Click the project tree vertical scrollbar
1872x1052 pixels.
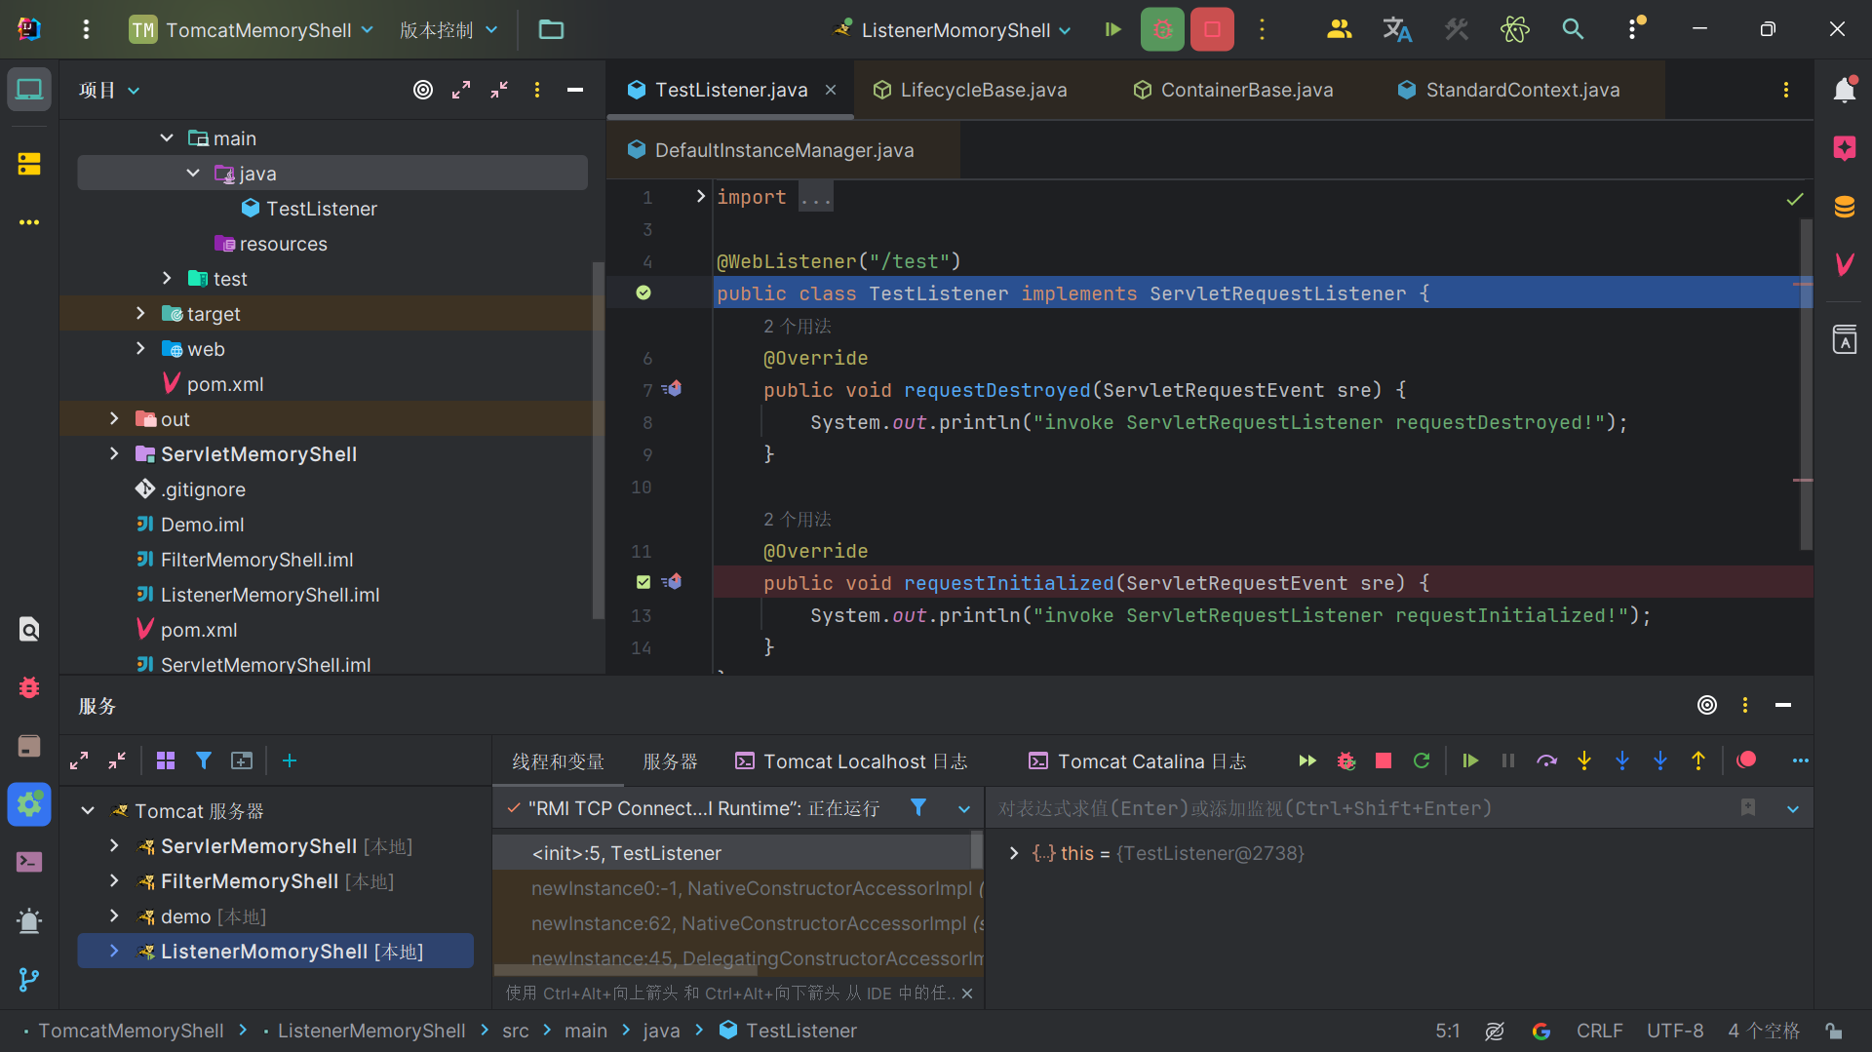[x=598, y=439]
